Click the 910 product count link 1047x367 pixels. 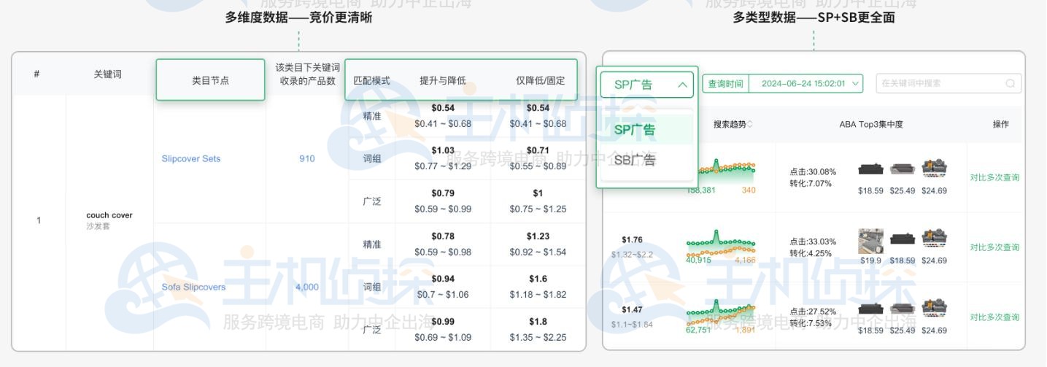click(307, 159)
